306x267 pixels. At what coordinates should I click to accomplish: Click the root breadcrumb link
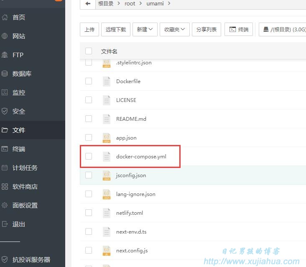point(130,3)
